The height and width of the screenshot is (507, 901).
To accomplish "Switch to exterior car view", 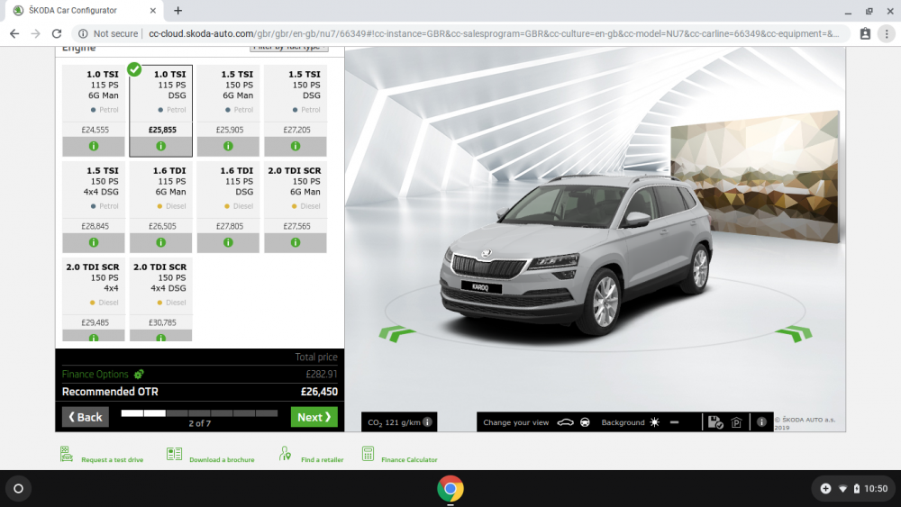I will 566,422.
